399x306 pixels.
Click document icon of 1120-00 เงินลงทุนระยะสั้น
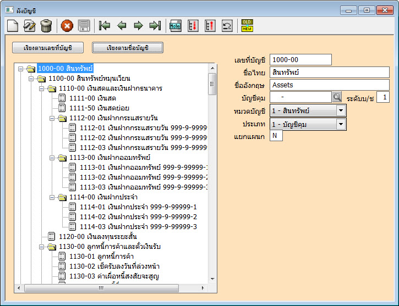tap(51, 236)
